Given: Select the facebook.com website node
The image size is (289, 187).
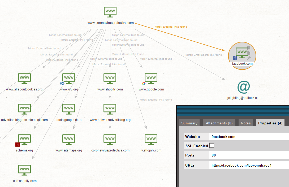Looking at the screenshot, I should (x=242, y=56).
